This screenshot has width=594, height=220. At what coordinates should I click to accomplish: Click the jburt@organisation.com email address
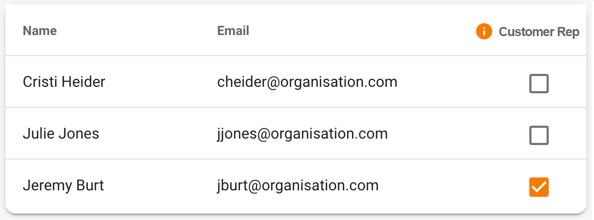[298, 186]
